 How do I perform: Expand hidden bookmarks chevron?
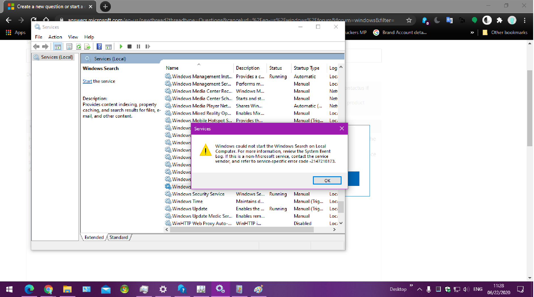click(472, 33)
